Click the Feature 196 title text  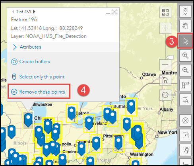(24, 20)
